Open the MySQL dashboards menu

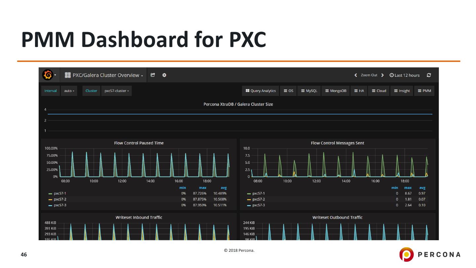(309, 91)
